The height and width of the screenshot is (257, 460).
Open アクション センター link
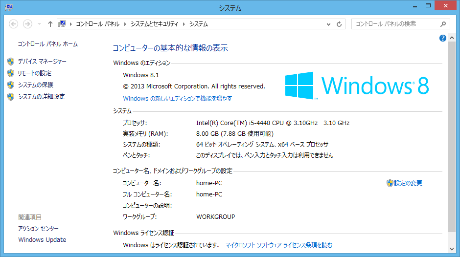[x=39, y=229]
